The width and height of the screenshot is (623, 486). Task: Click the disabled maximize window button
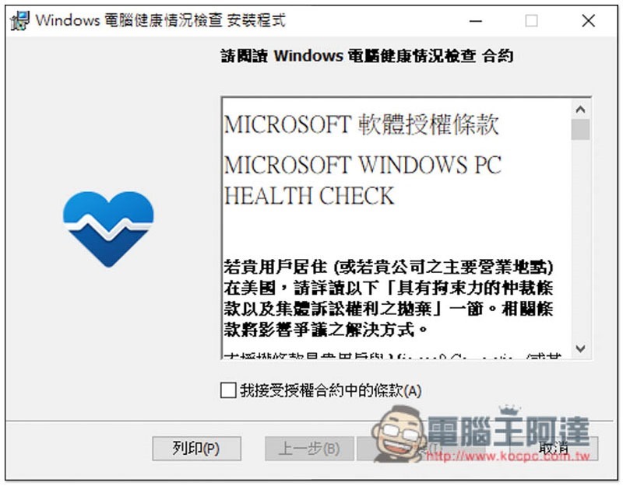pyautogui.click(x=532, y=21)
